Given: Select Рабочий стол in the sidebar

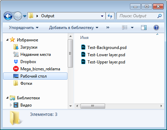Looking at the screenshot, I should (x=35, y=76).
